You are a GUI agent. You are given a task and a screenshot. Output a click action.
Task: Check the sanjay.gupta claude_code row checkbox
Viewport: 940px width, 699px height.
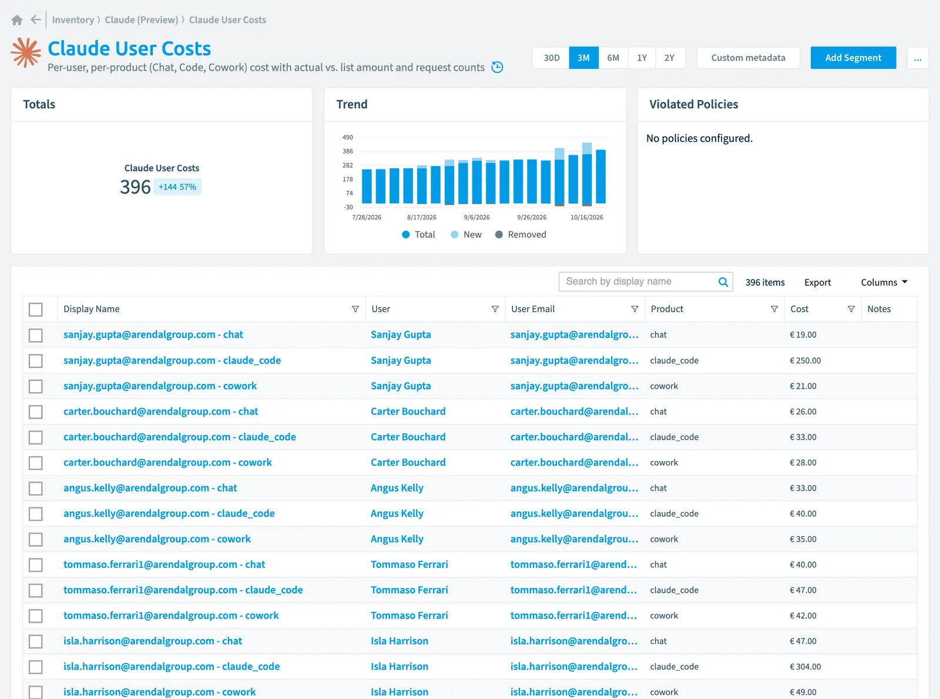click(36, 360)
